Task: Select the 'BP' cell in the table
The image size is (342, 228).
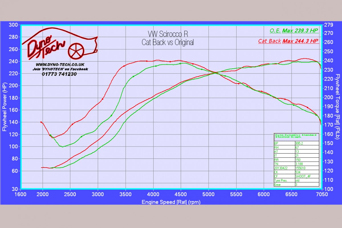Action: (284, 143)
